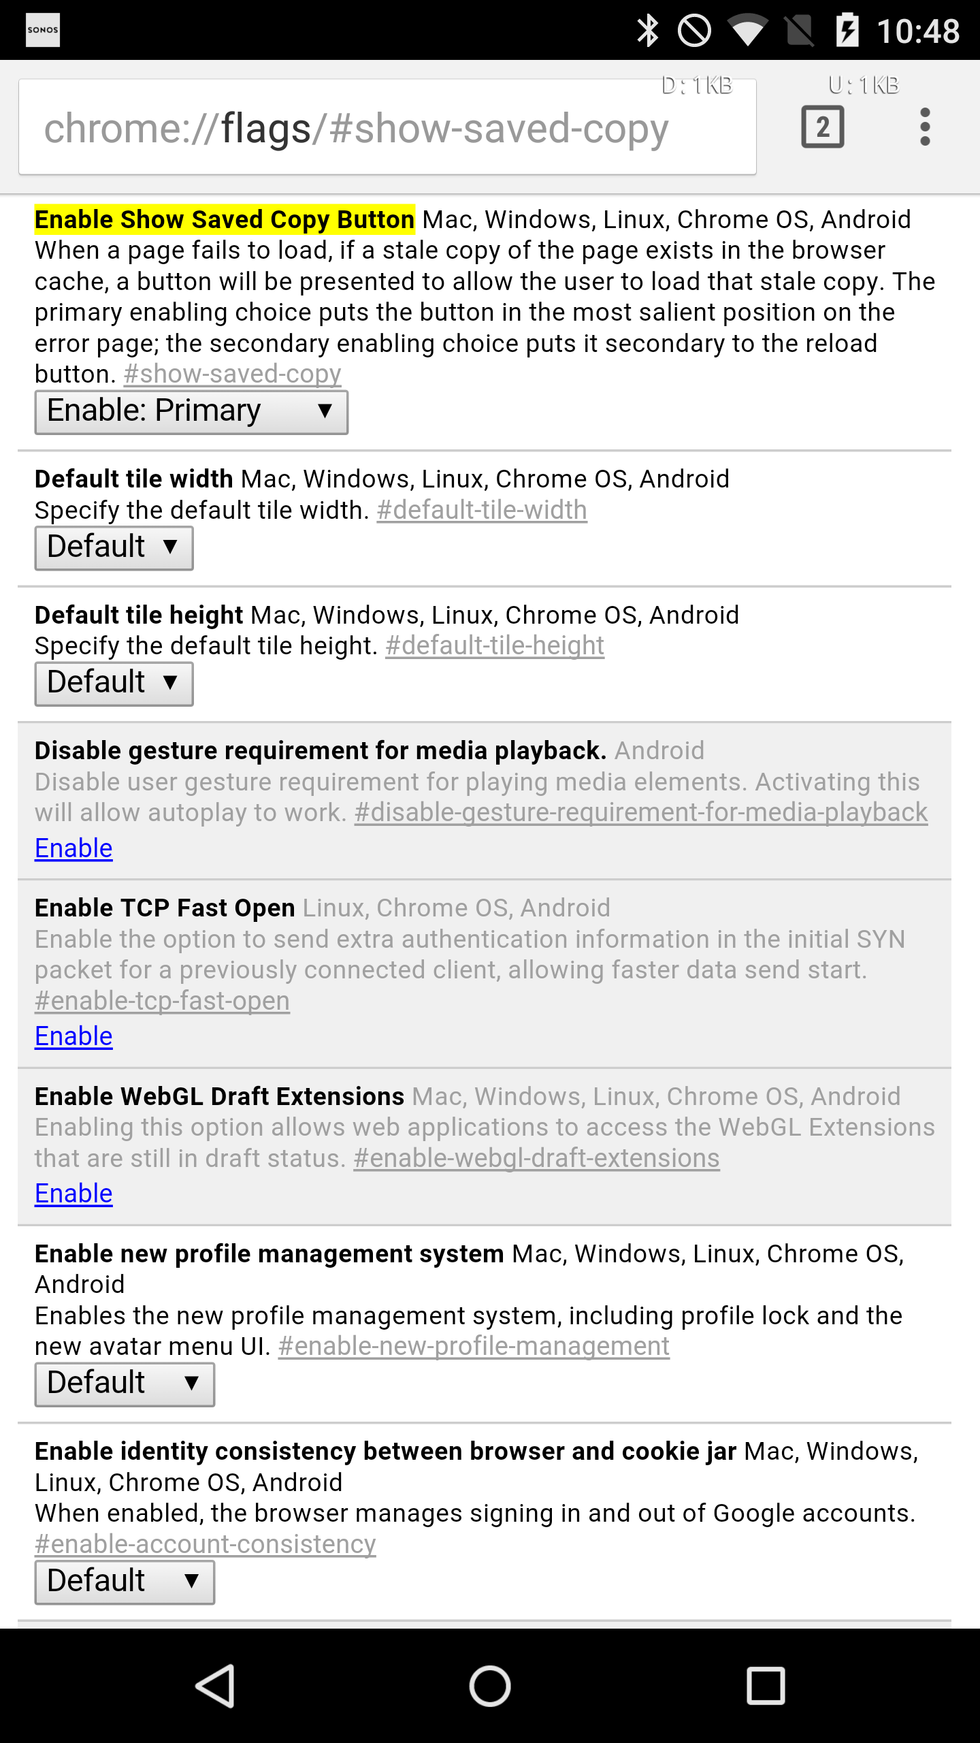Open the Enable: Primary dropdown

(x=191, y=411)
